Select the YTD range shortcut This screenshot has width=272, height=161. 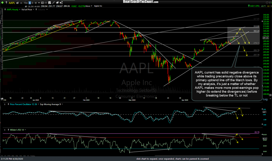pos(9,156)
